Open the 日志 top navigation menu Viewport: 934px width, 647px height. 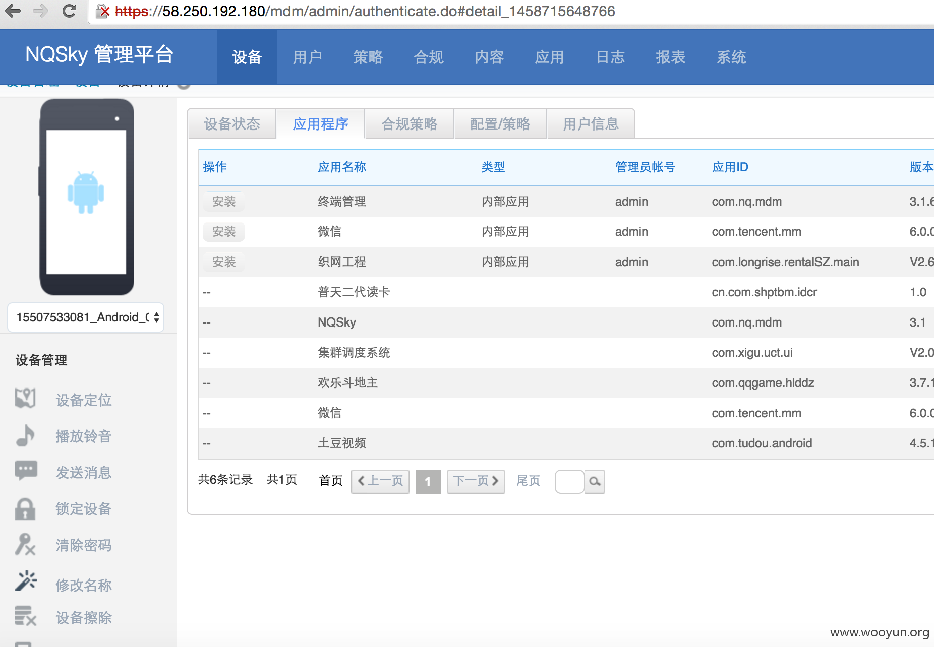(610, 57)
